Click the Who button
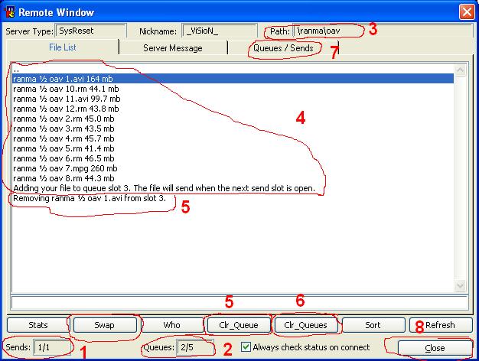This screenshot has width=479, height=361. pos(171,325)
